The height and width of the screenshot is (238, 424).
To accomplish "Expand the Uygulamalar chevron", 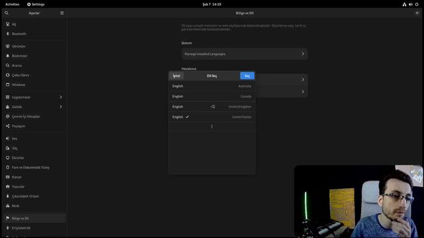I will pyautogui.click(x=61, y=97).
